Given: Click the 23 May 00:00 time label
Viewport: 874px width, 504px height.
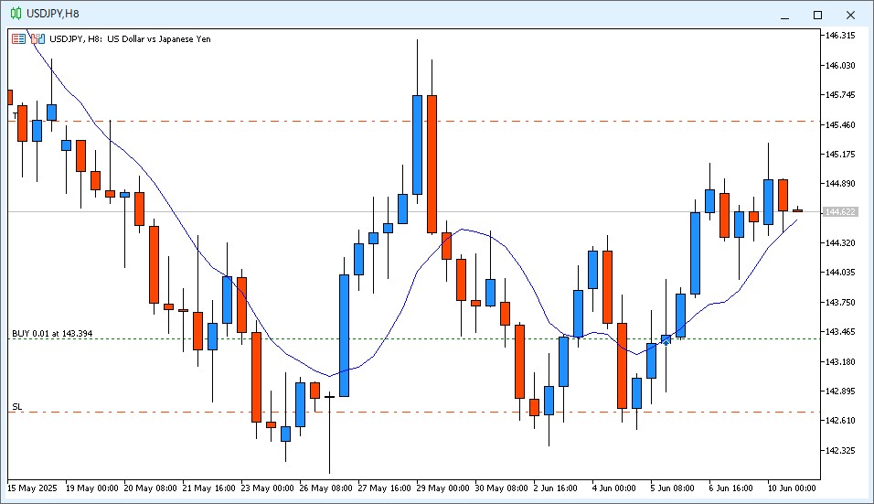Looking at the screenshot, I should pyautogui.click(x=268, y=488).
